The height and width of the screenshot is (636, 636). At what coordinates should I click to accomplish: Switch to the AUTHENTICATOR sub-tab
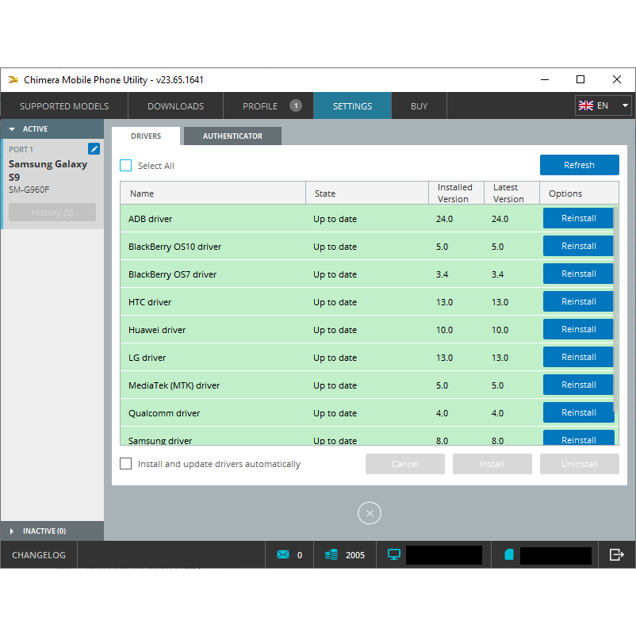[x=232, y=136]
